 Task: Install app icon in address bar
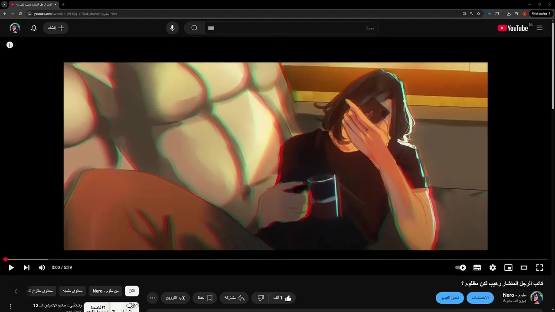464,13
